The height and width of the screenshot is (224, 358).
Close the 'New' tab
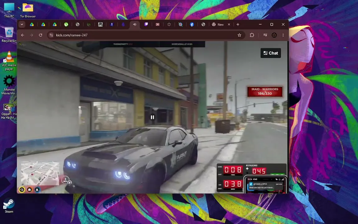[229, 25]
